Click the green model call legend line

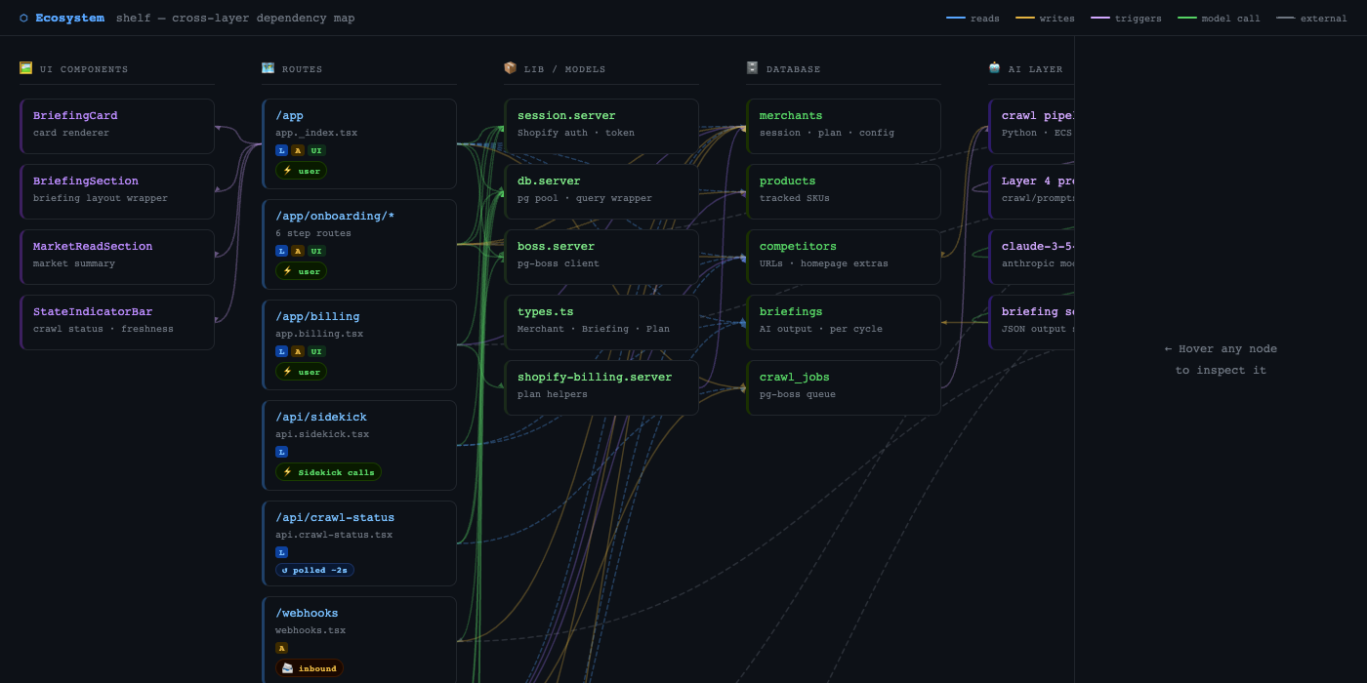coord(1187,18)
